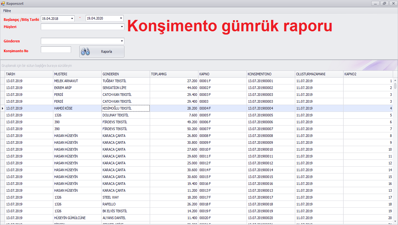Image resolution: width=398 pixels, height=225 pixels.
Task: Sort by TOPLAMKG column header
Action: tap(174, 74)
